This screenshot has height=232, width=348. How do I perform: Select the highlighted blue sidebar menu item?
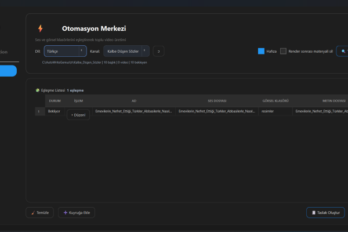[x=8, y=71]
